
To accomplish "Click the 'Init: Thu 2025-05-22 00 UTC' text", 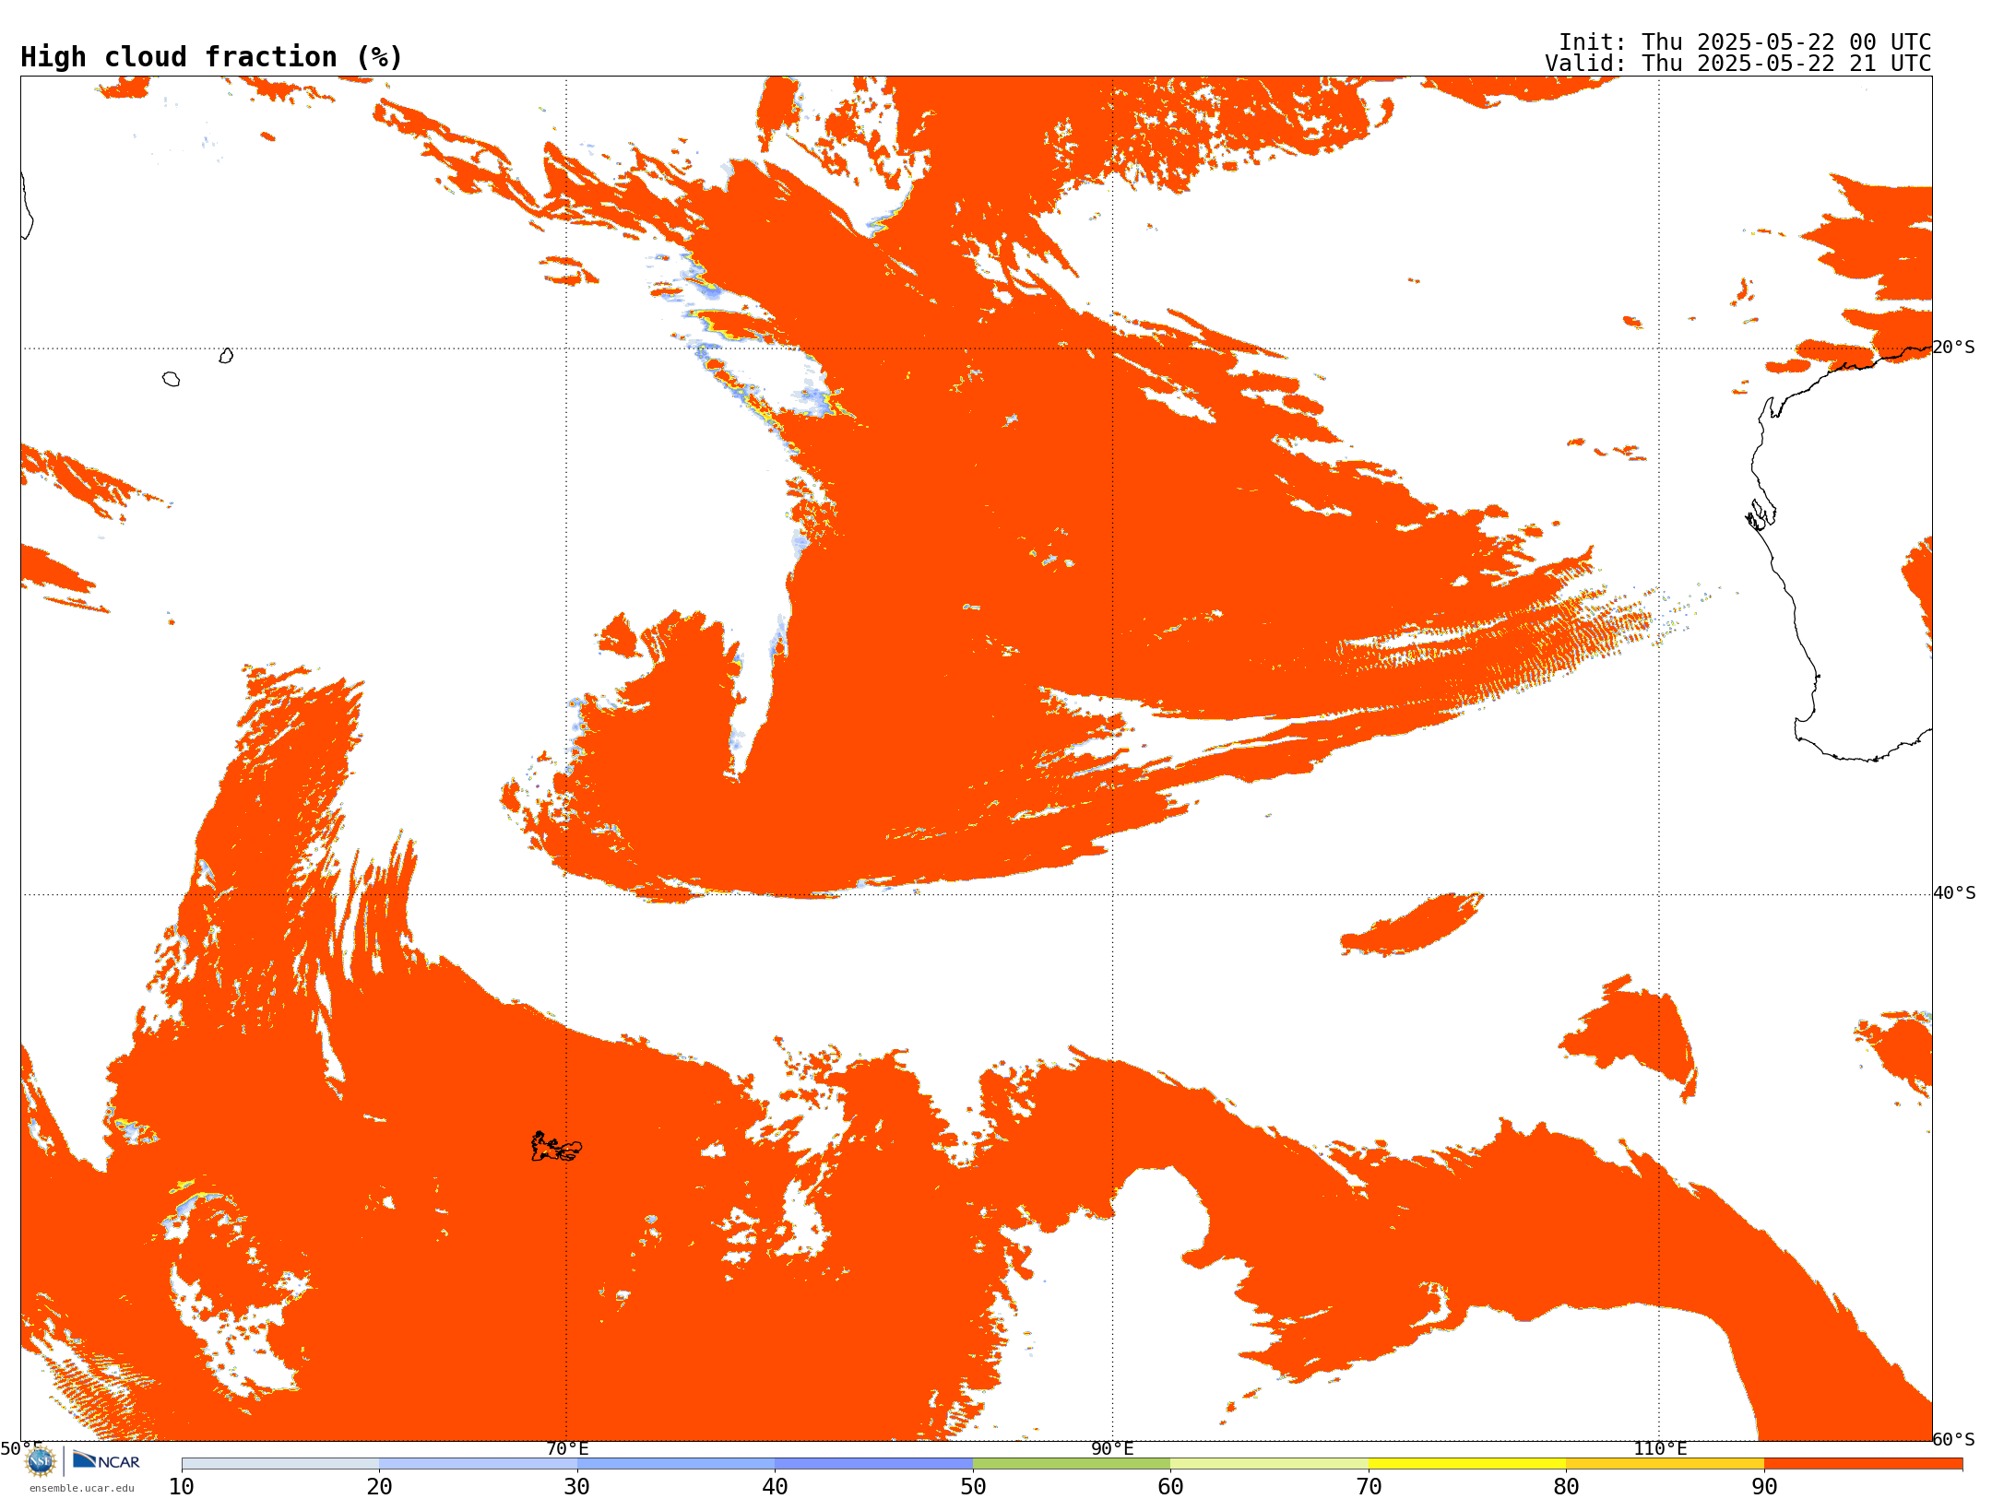I will point(1744,42).
